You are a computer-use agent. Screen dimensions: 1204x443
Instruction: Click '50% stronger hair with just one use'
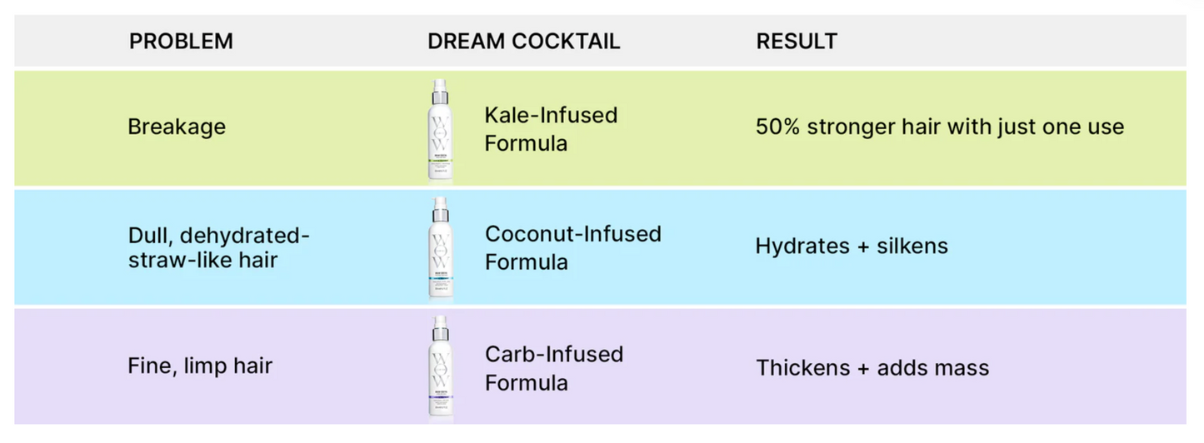pyautogui.click(x=939, y=127)
